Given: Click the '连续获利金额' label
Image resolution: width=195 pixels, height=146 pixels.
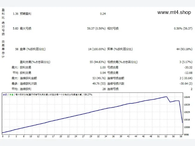Looking at the screenshot, I should pyautogui.click(x=28, y=78).
